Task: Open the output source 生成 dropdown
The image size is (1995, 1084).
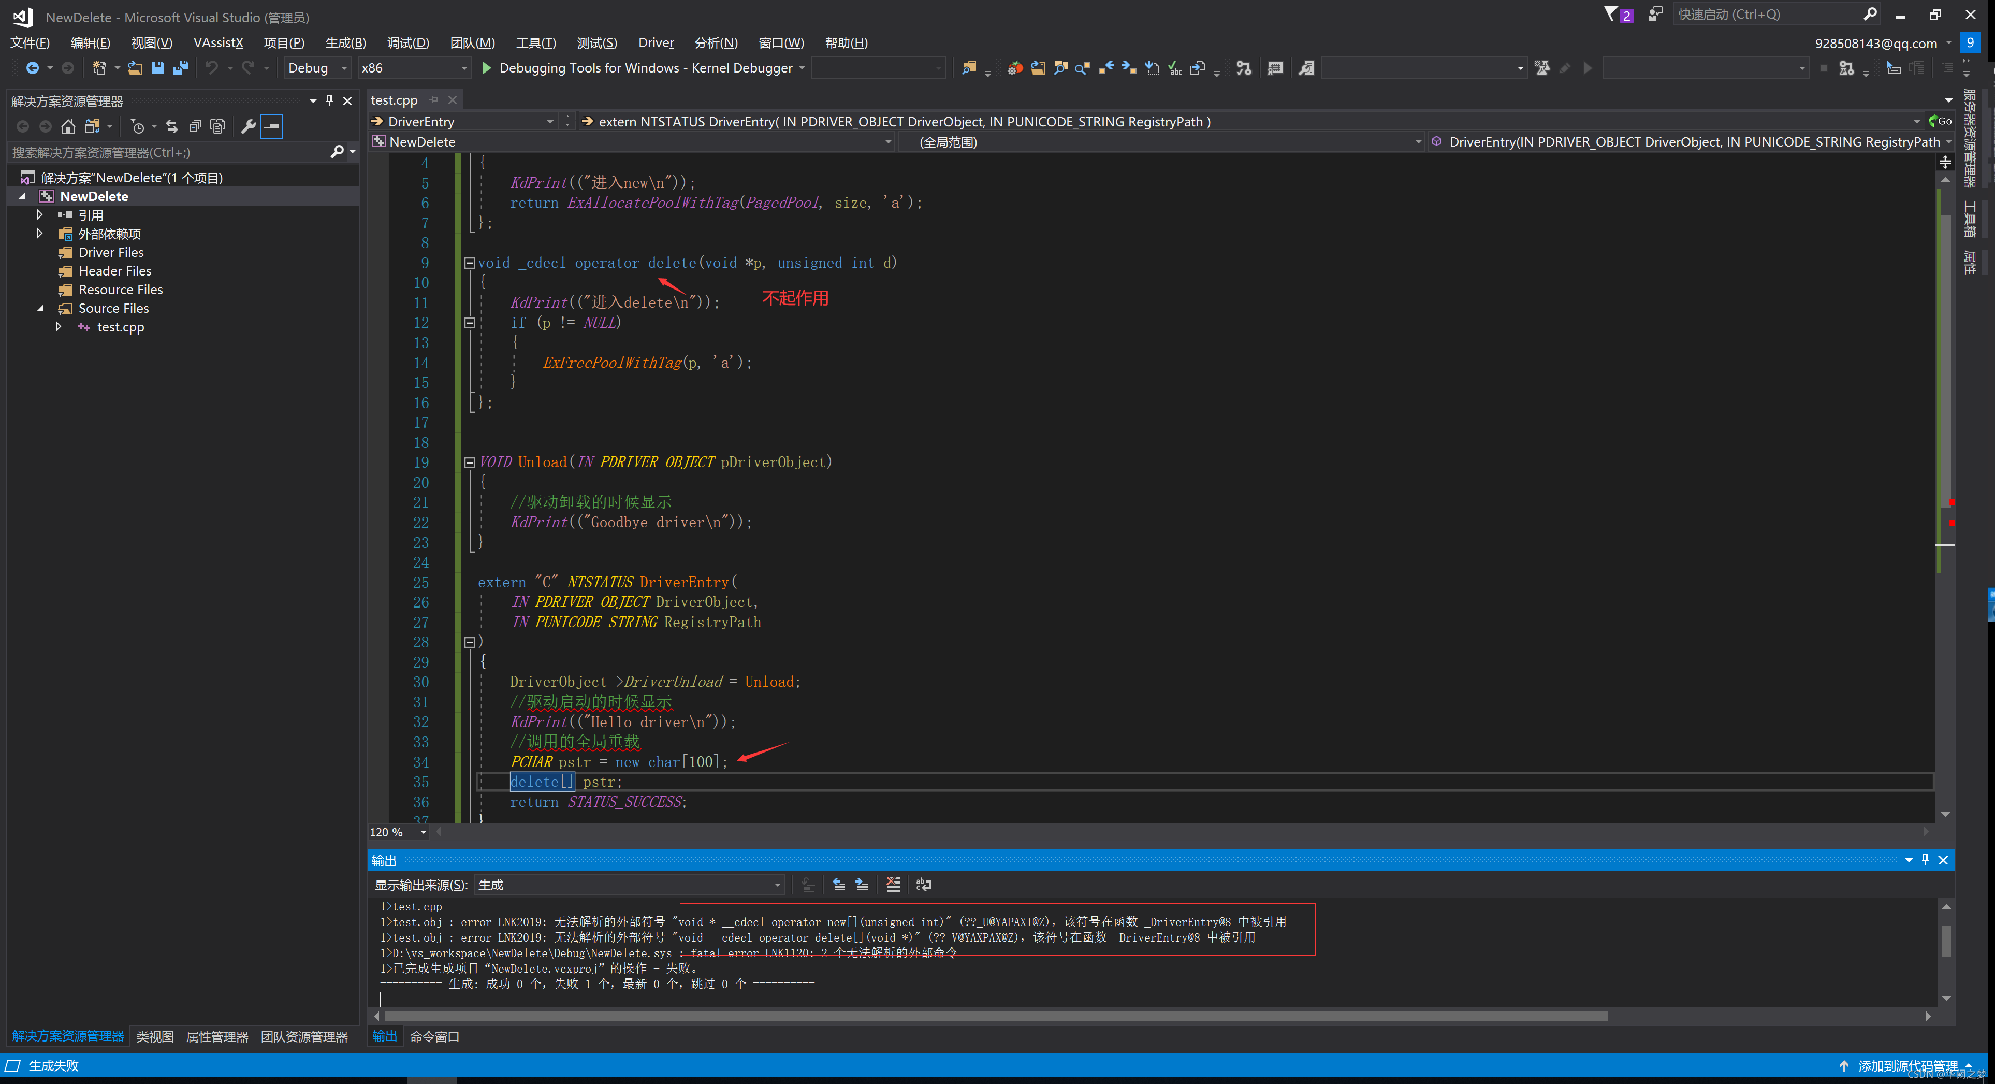Action: pyautogui.click(x=630, y=885)
